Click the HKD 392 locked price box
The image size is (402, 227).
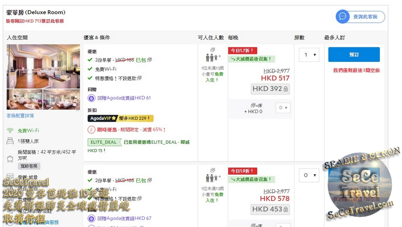(270, 89)
